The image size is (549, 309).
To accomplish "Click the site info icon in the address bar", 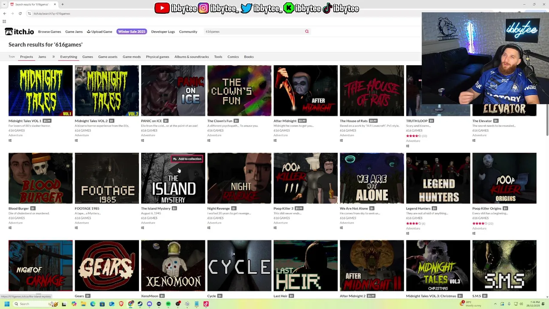I will 29,13.
